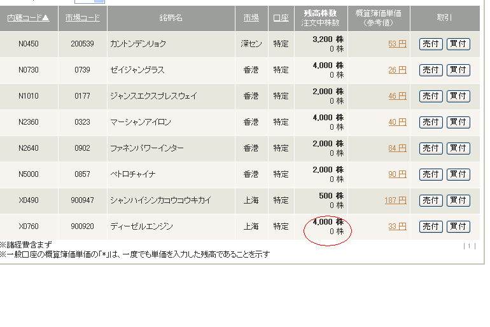Select code N0730 cell
The width and height of the screenshot is (490, 327).
coord(29,70)
